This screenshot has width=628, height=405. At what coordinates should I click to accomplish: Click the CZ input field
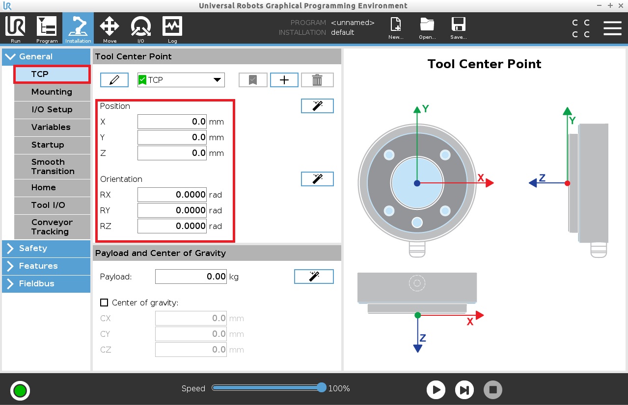pos(191,350)
